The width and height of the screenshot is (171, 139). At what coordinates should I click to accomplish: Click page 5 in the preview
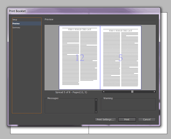point(121,58)
